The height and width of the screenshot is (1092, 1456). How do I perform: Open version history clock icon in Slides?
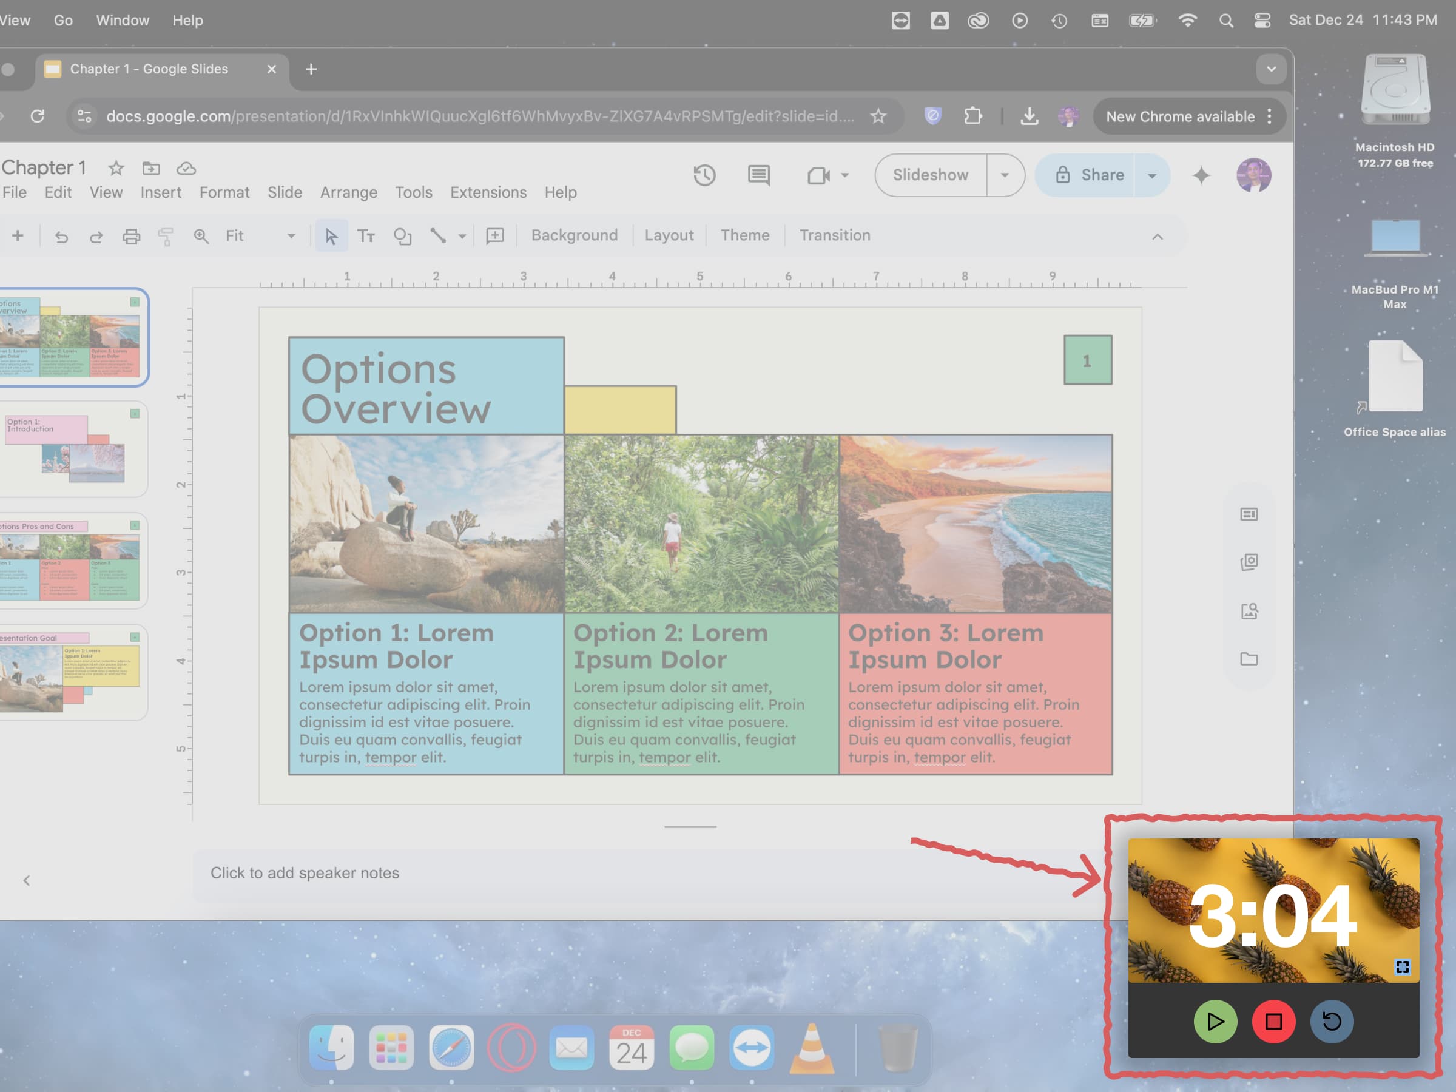coord(704,175)
